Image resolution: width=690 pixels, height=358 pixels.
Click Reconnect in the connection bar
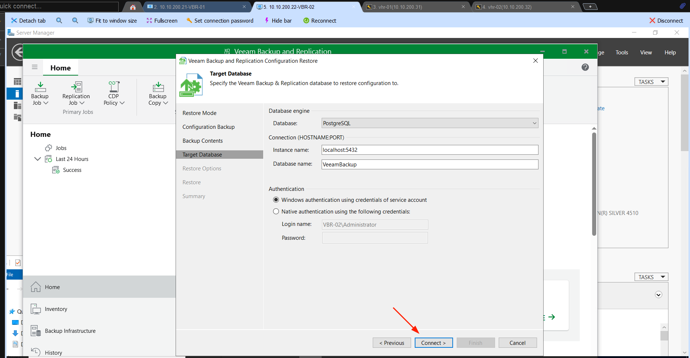[320, 20]
